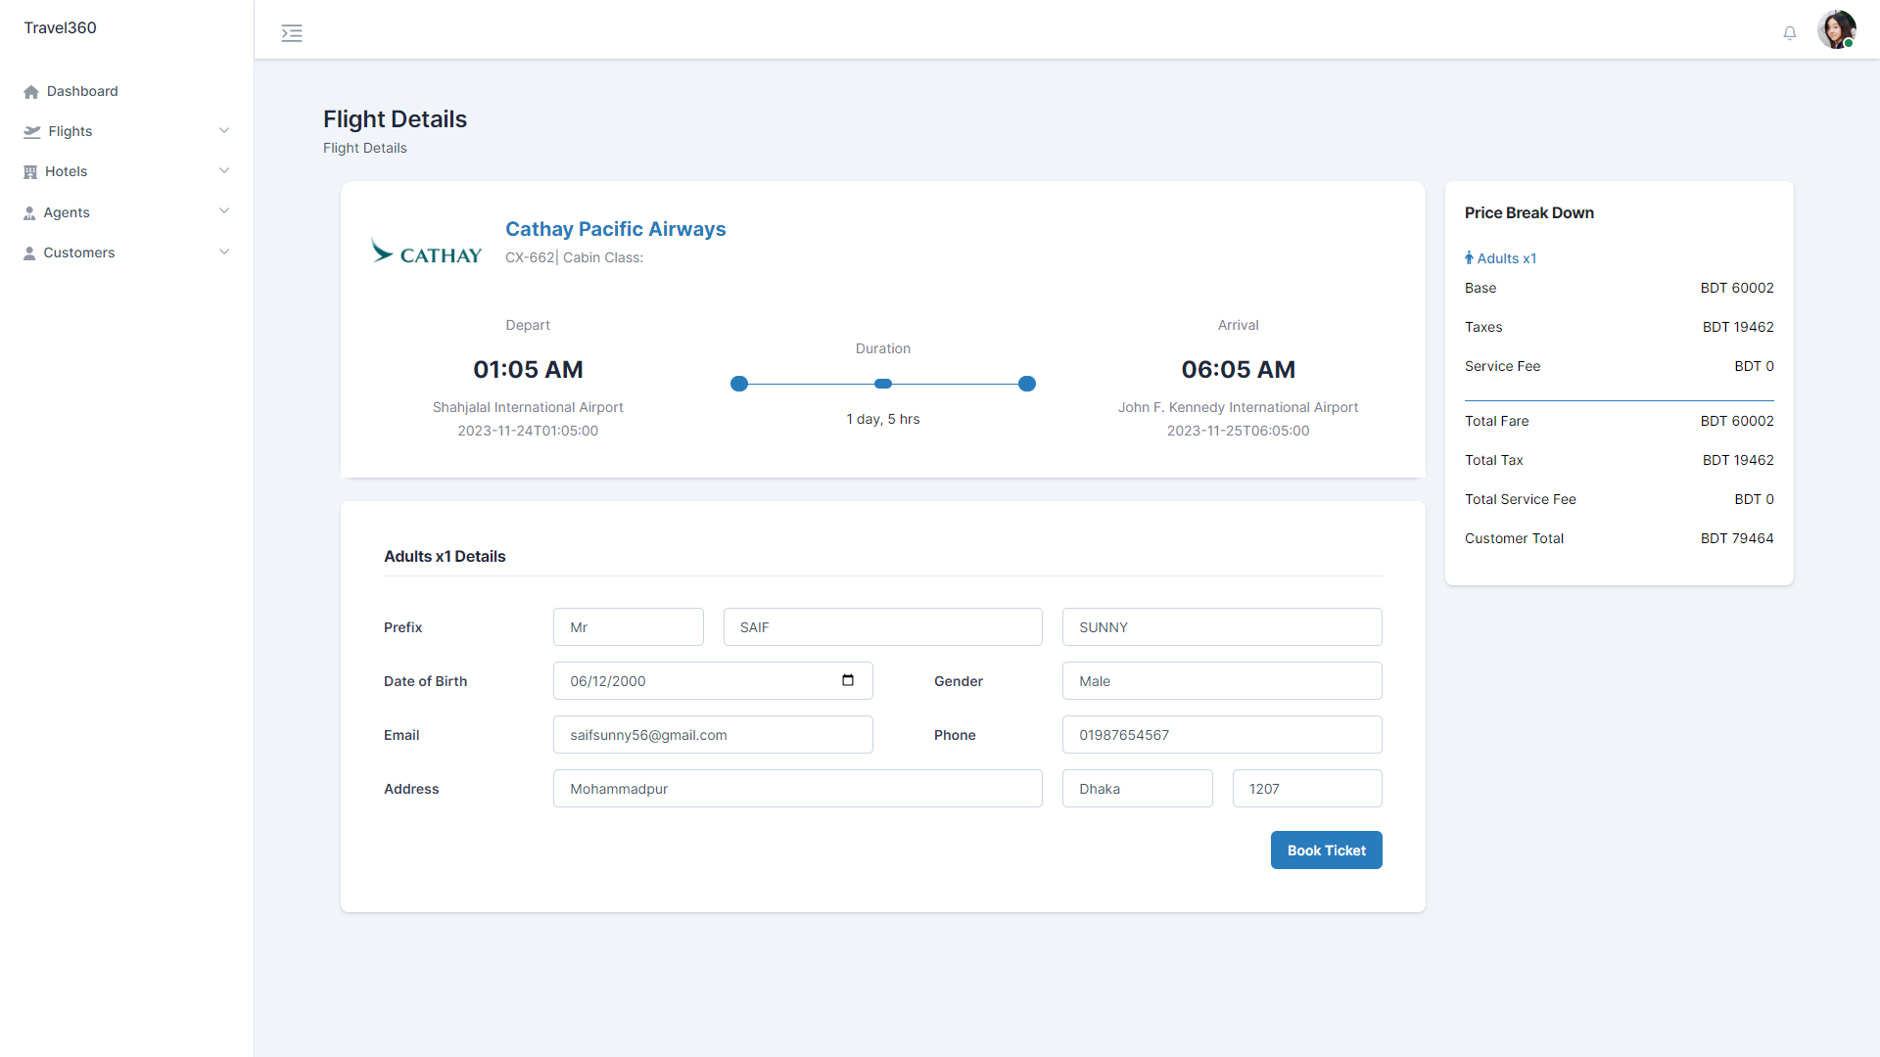Viewport: 1880px width, 1057px height.
Task: Open the Customers sidebar menu
Action: click(127, 253)
